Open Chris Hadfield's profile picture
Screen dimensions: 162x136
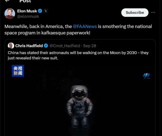pos(11,46)
